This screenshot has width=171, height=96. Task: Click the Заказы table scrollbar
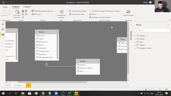pyautogui.click(x=57, y=47)
